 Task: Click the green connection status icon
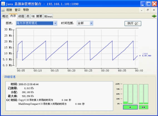[x=154, y=16]
